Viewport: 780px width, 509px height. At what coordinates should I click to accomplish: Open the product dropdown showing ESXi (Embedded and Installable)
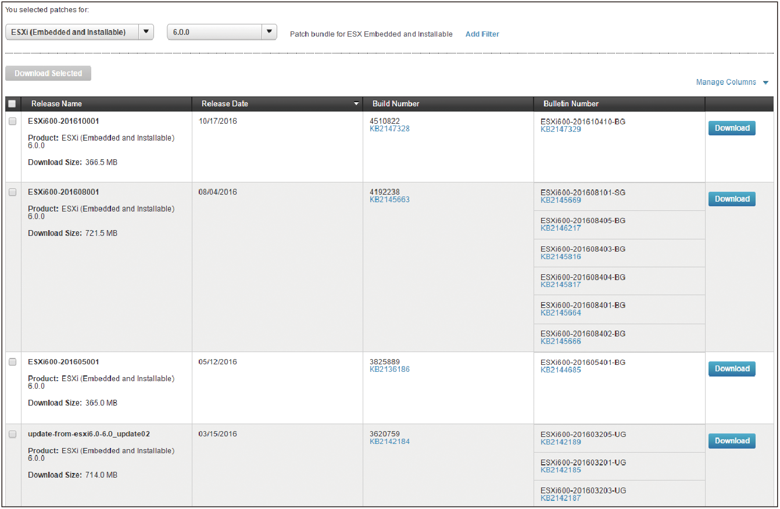(80, 32)
